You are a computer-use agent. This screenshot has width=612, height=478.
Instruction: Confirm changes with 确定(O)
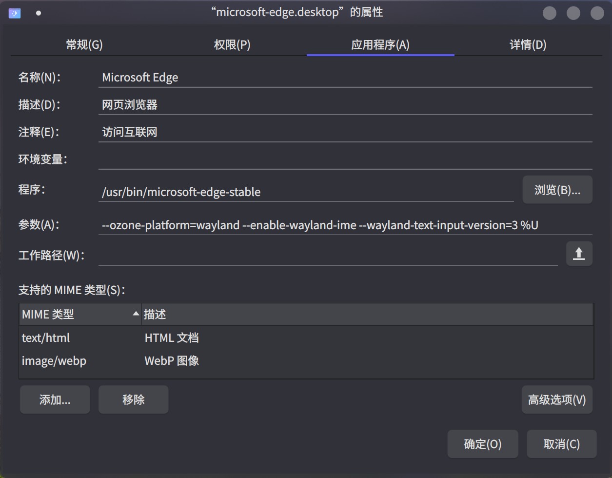click(483, 444)
